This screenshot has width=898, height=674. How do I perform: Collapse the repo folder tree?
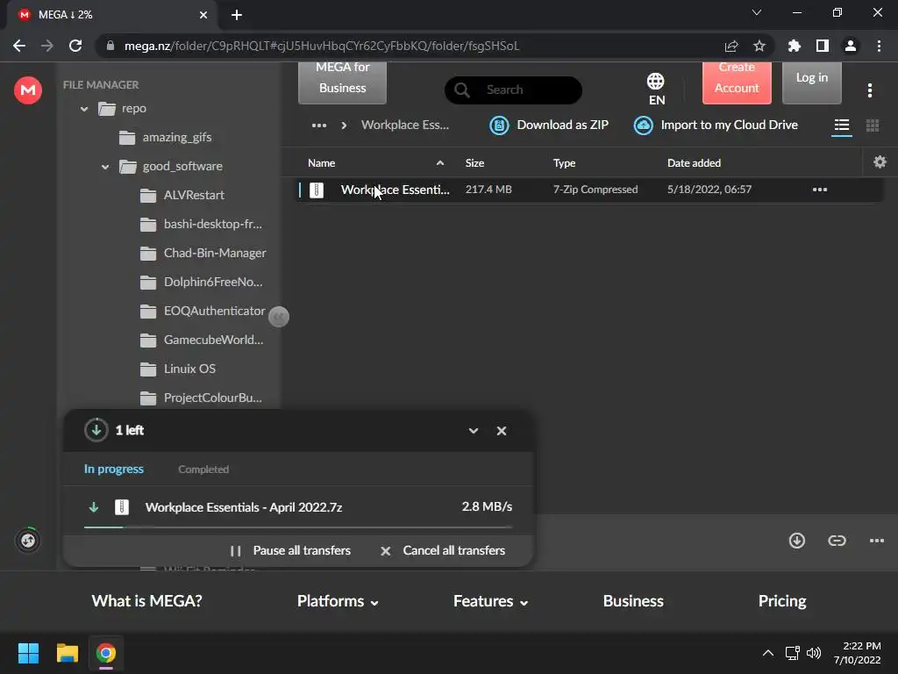click(84, 108)
